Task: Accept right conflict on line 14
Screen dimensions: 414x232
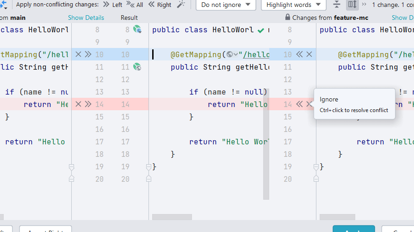Action: tap(299, 104)
